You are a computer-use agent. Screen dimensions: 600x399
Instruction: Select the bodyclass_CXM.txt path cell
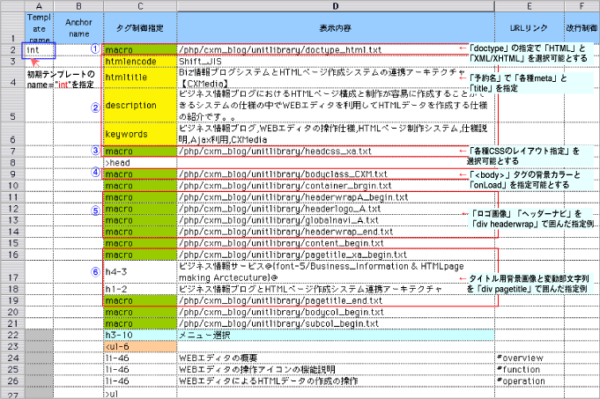(336, 174)
